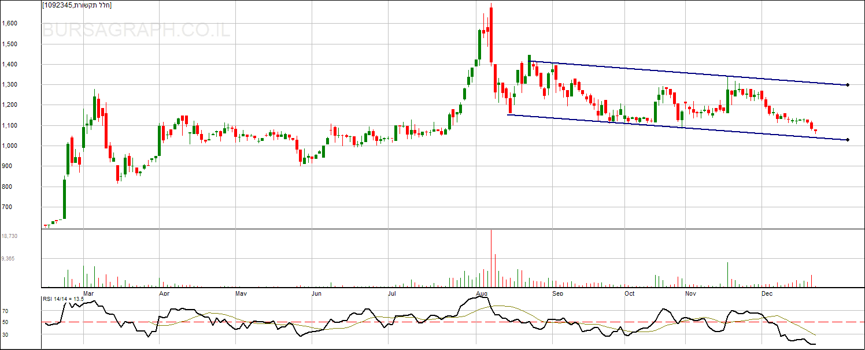Click the RSI 30 level label

point(5,334)
